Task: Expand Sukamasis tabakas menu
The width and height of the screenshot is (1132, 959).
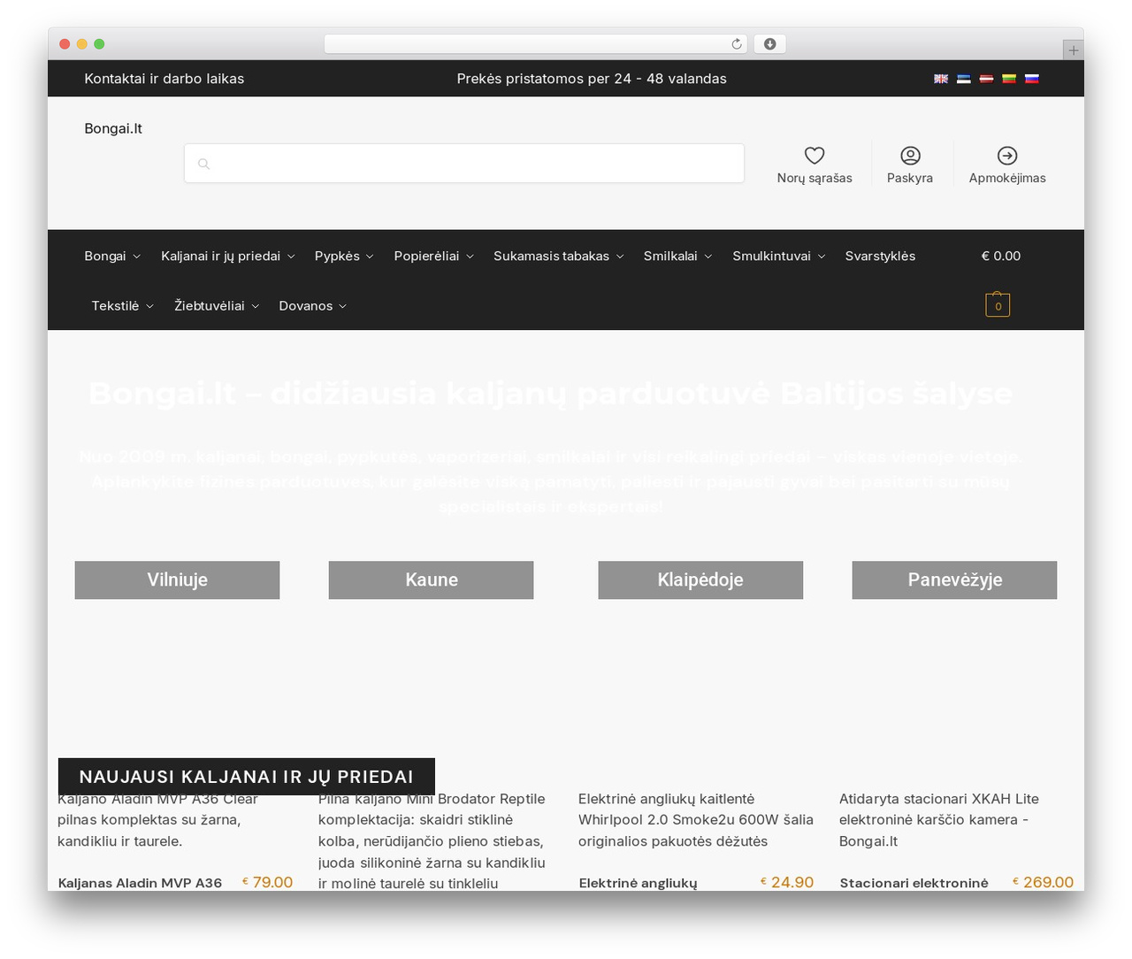Action: [x=559, y=256]
